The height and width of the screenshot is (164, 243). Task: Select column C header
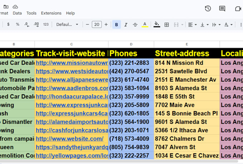point(71,44)
